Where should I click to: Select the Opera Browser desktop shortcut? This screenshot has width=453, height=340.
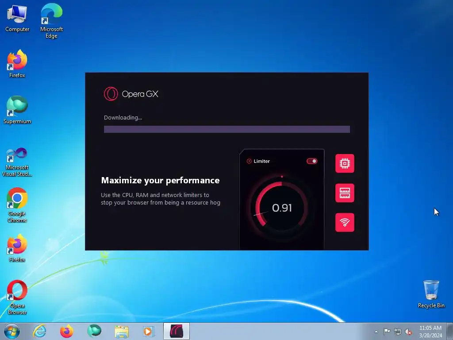[x=17, y=297]
